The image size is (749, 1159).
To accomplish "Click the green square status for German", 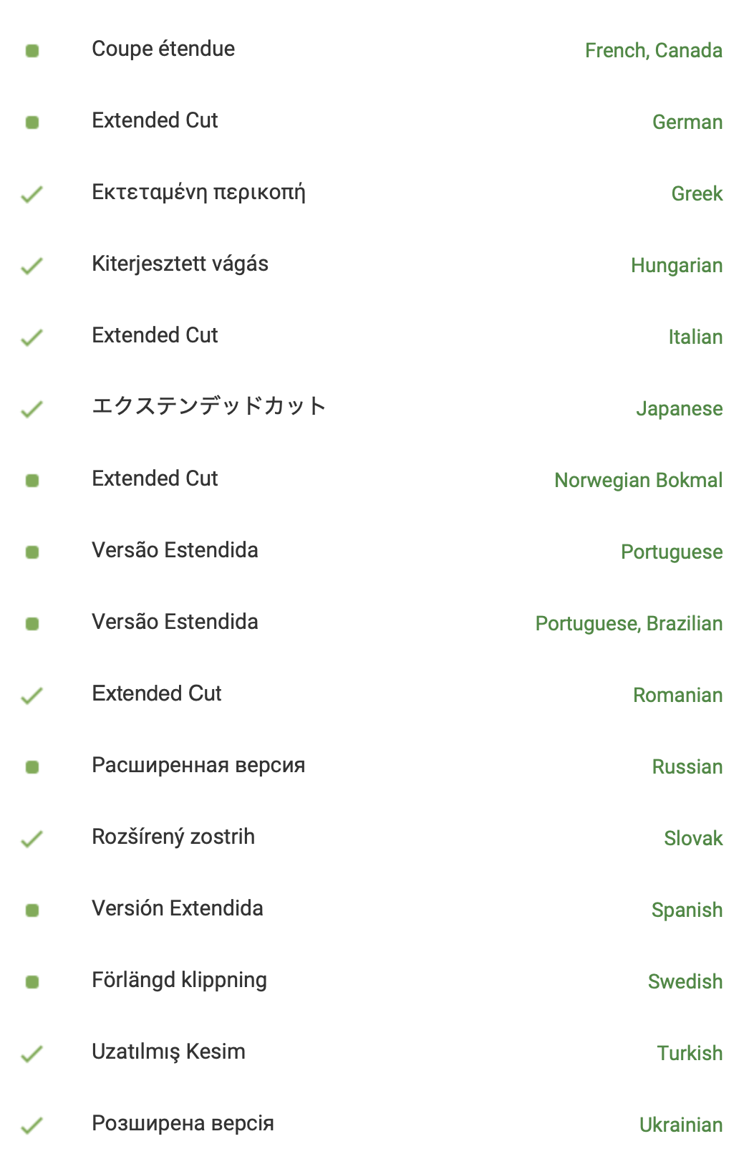I will tap(32, 122).
